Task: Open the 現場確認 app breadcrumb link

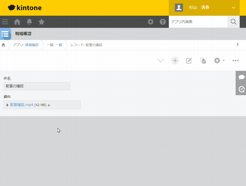Action: [32, 45]
